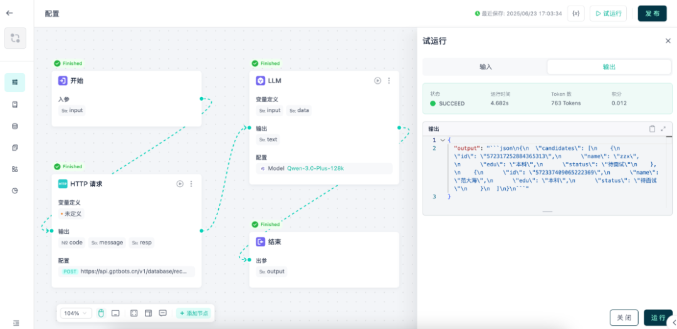Click the fit-to-view icon in toolbar
The height and width of the screenshot is (329, 677).
pos(134,313)
